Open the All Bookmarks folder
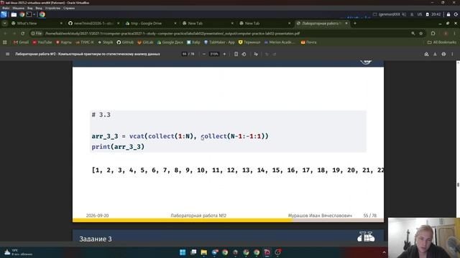Screen dimensions: 460x258 (442, 42)
